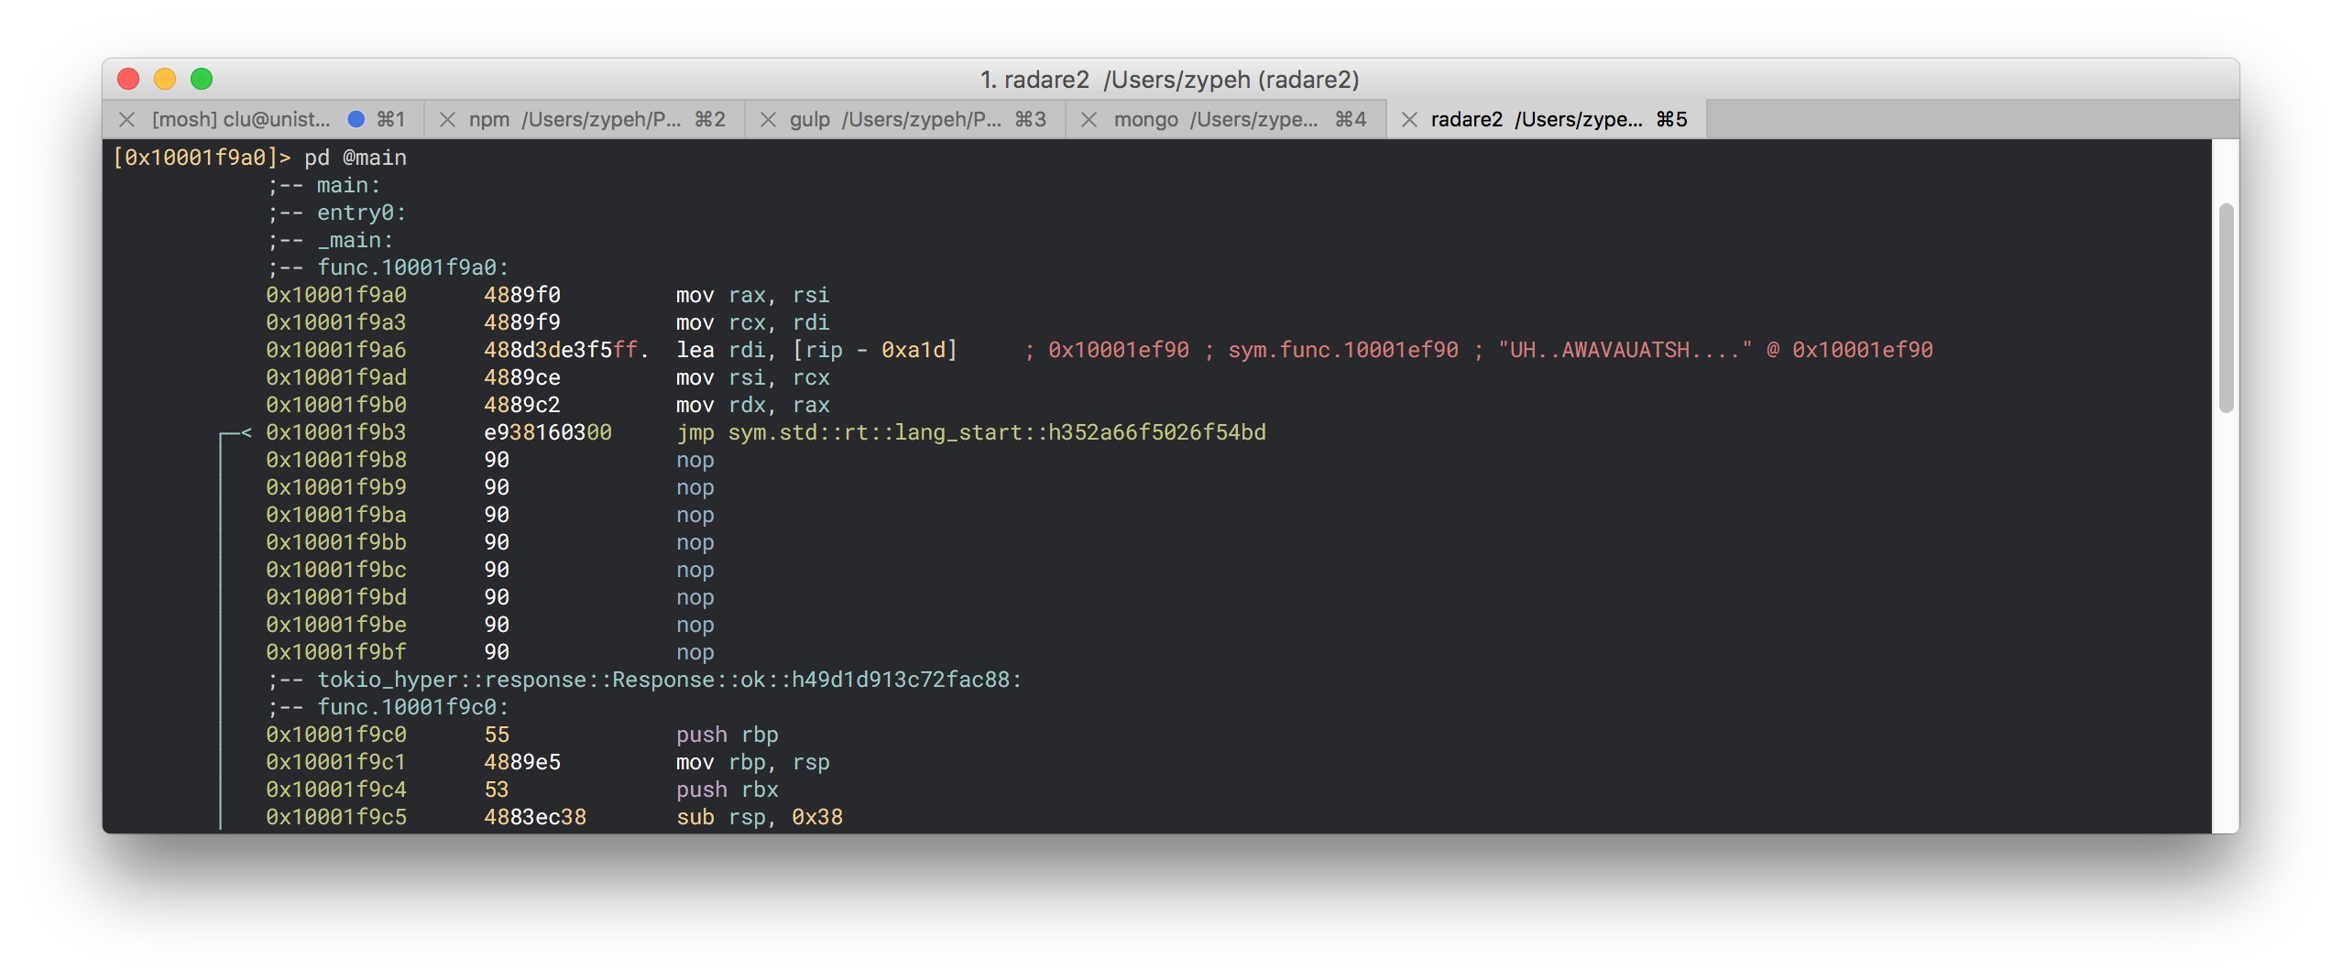Click the terminal vertical scrollbar thumb
The width and height of the screenshot is (2342, 980).
pyautogui.click(x=2225, y=308)
